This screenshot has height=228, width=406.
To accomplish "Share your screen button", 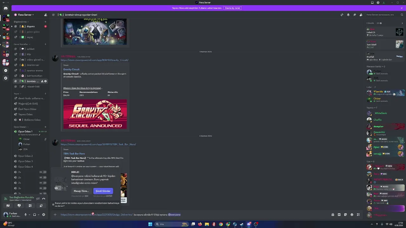I will (19, 206).
